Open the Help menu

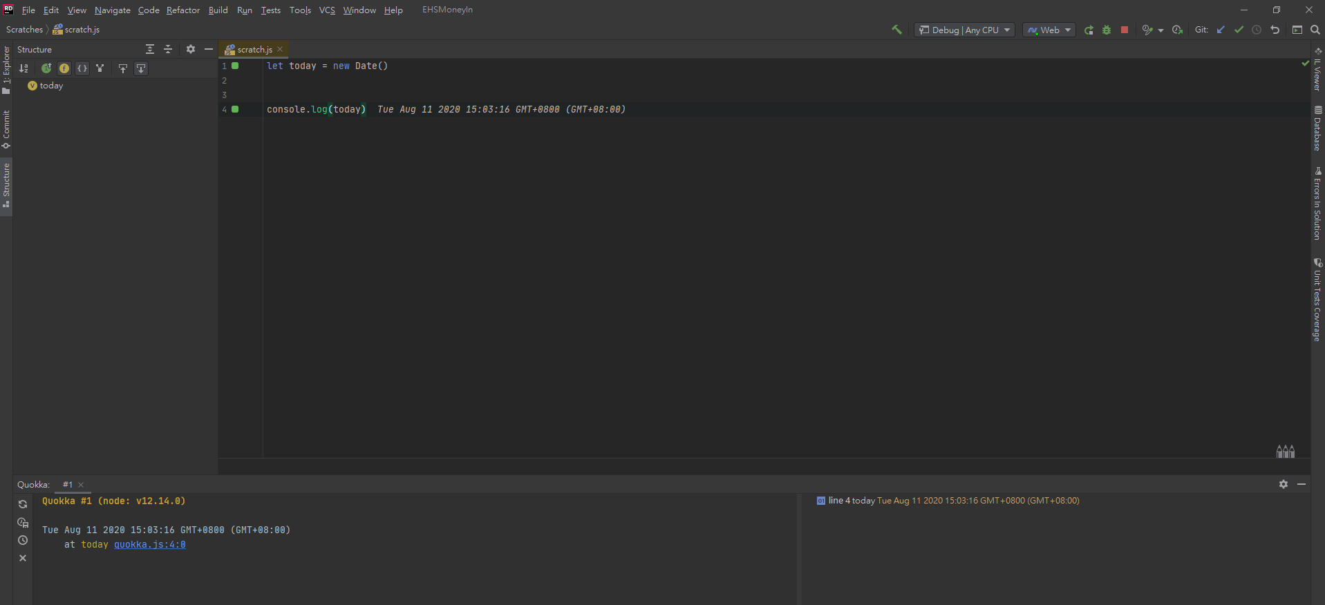(x=393, y=10)
